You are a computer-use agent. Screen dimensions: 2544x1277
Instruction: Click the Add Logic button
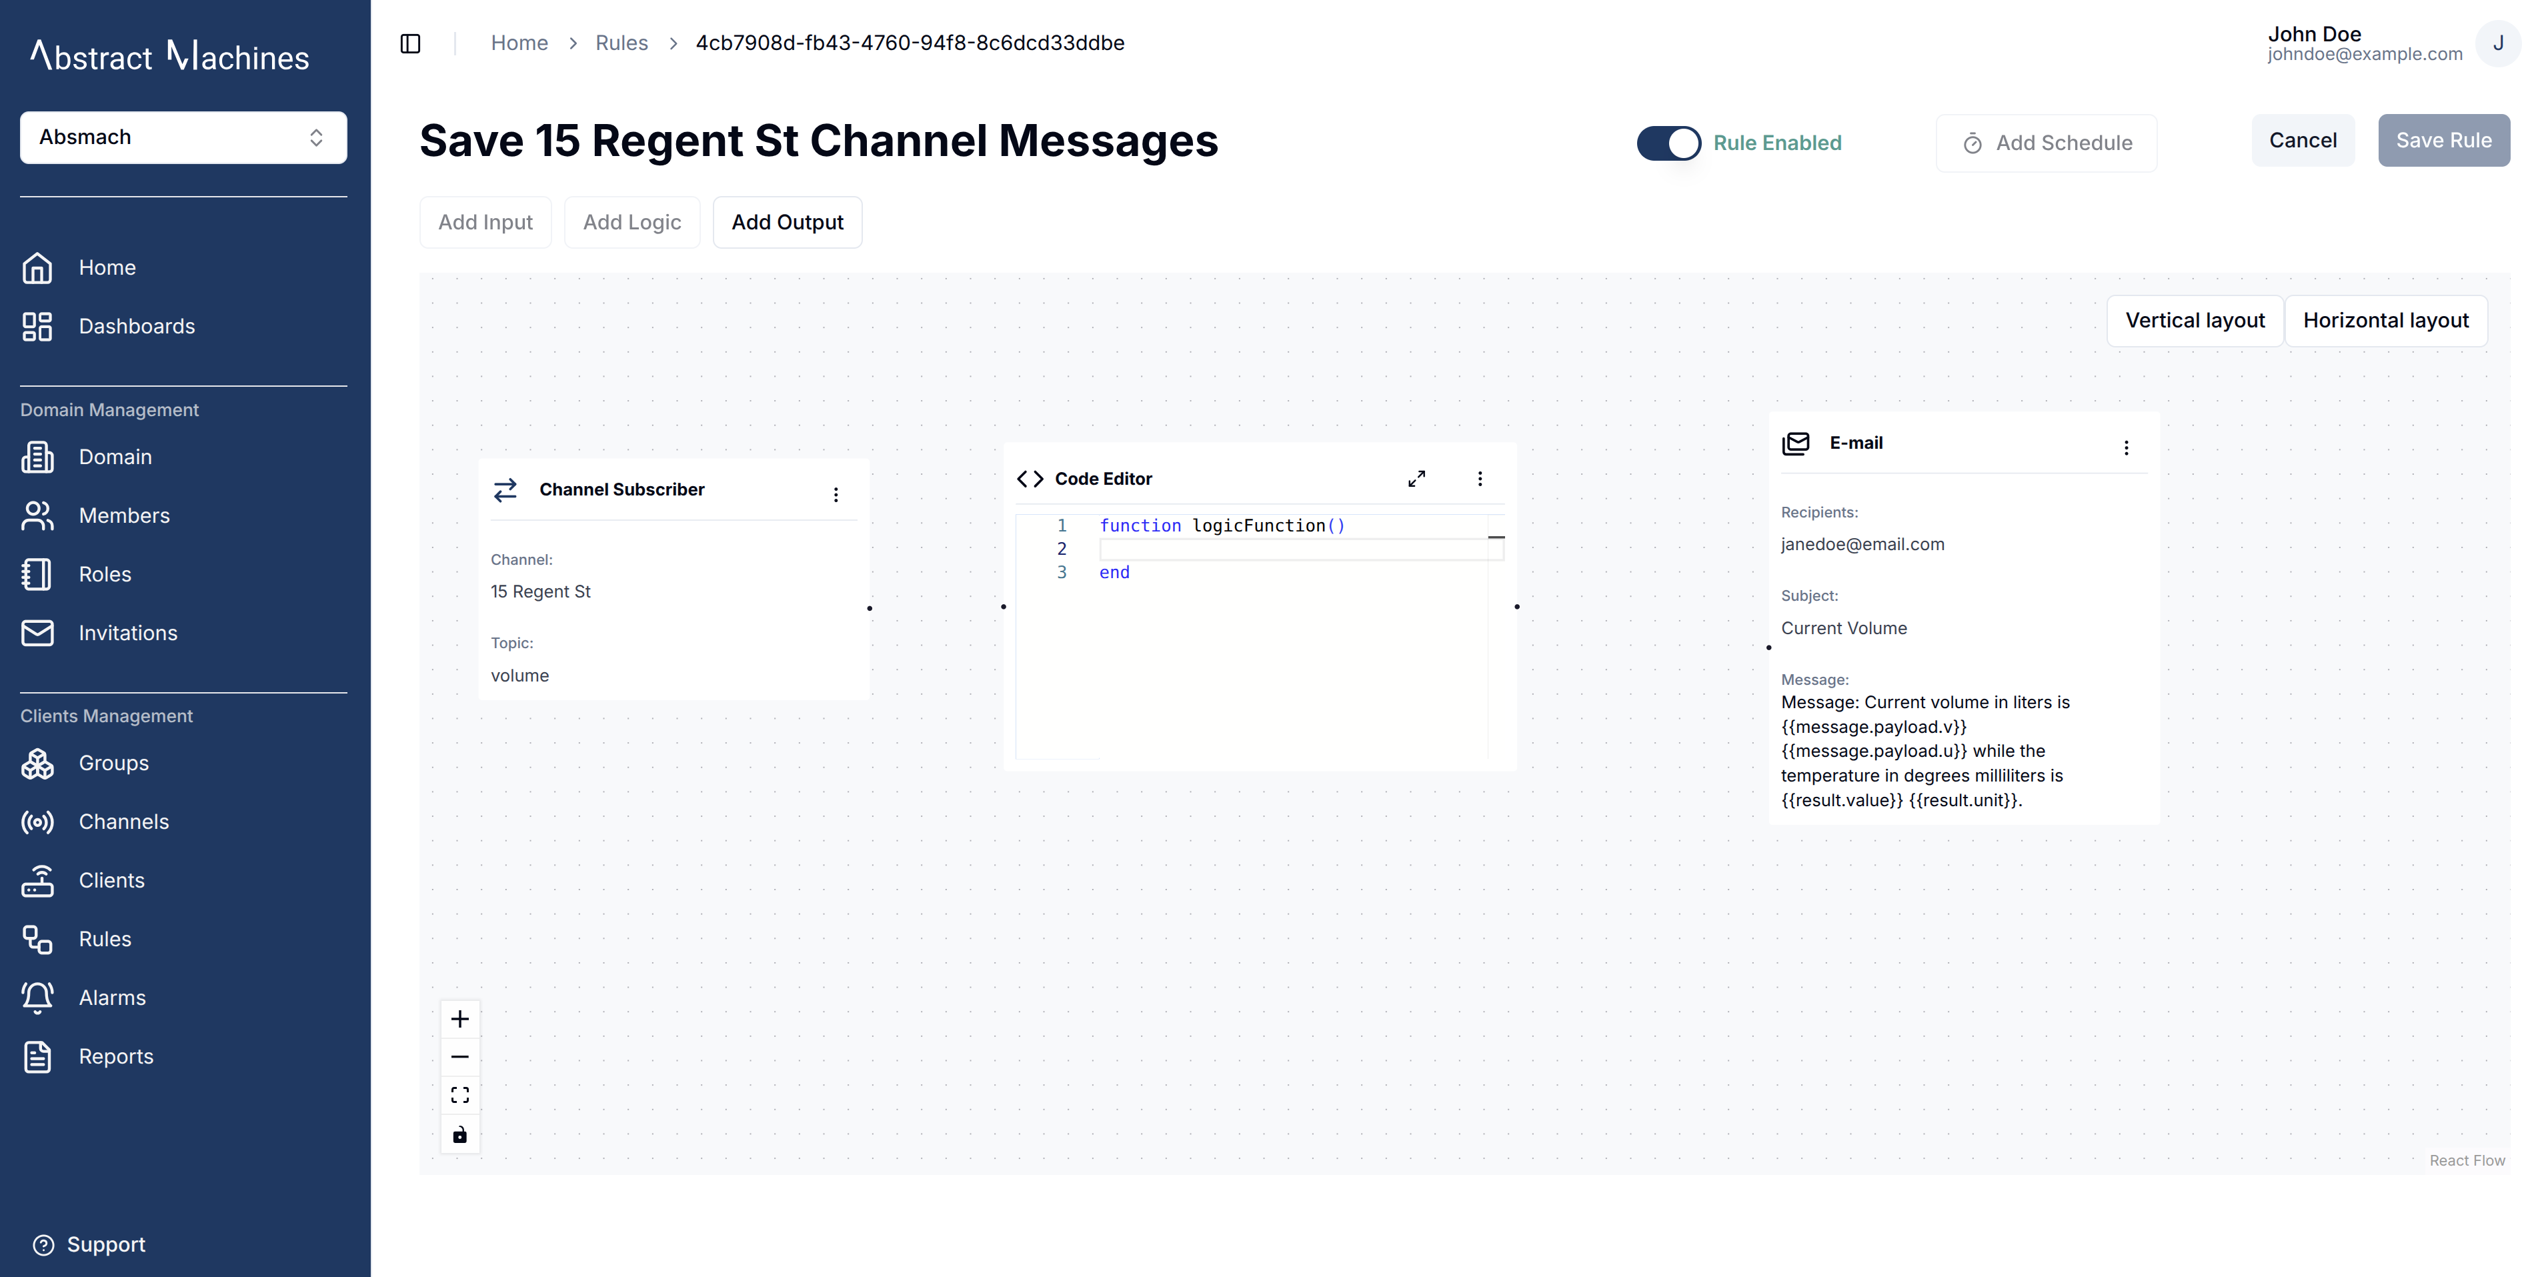click(632, 222)
